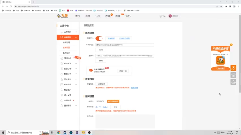Image resolution: width=241 pixels, height=135 pixels.
Task: Open the Windows Start menu
Action: 3,132
